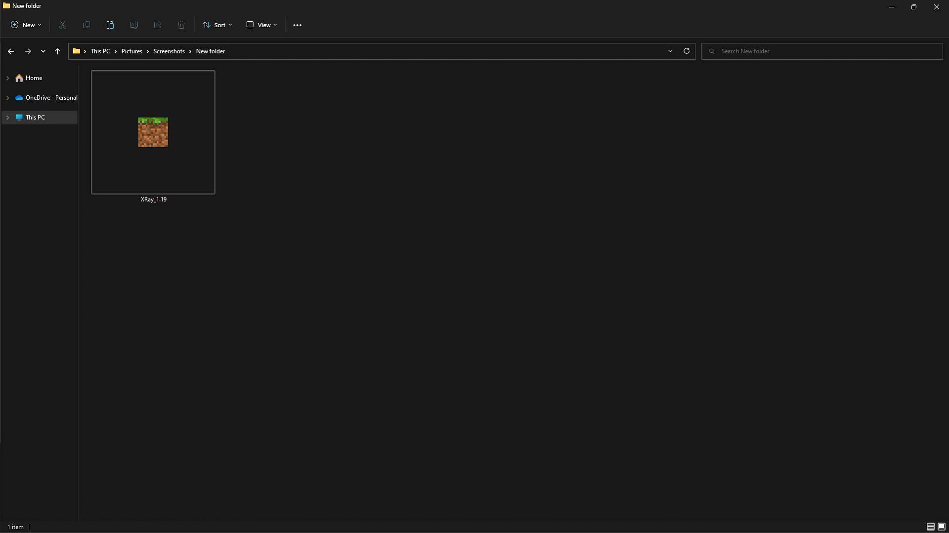This screenshot has height=533, width=949.
Task: Open the See more ellipsis menu
Action: coord(297,25)
